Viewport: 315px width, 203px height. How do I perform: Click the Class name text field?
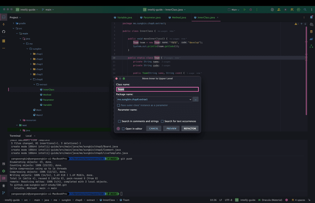point(157,89)
